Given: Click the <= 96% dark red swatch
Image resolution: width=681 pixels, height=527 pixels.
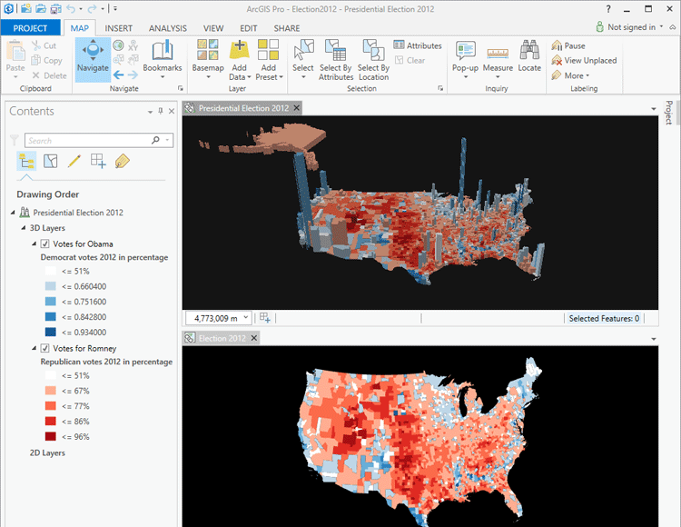Looking at the screenshot, I should pyautogui.click(x=50, y=436).
